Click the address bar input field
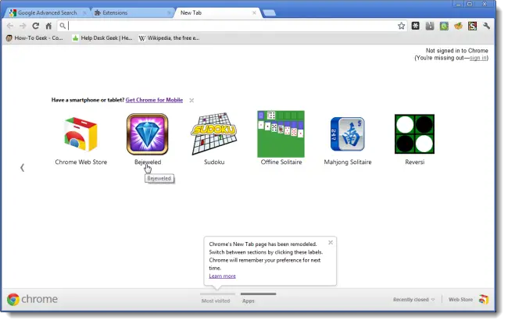Image resolution: width=508 pixels, height=324 pixels. click(231, 26)
